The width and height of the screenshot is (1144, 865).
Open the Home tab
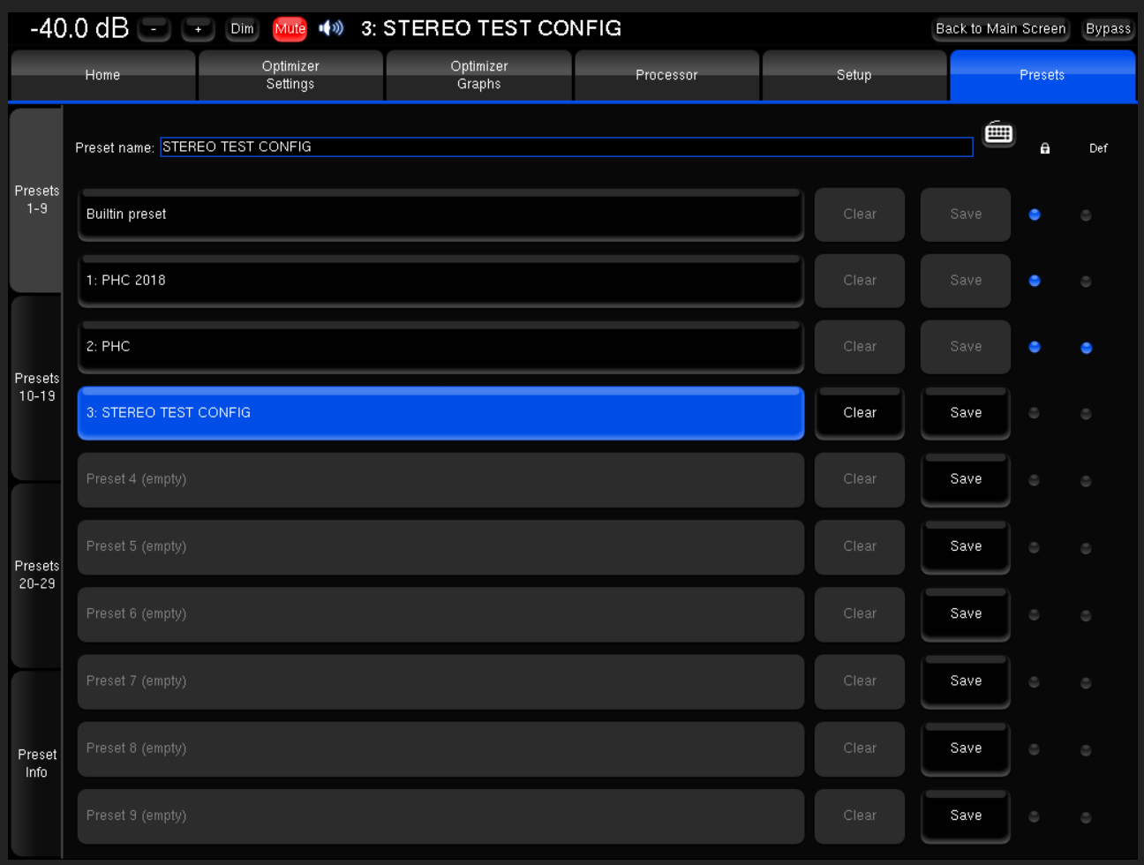pyautogui.click(x=102, y=75)
